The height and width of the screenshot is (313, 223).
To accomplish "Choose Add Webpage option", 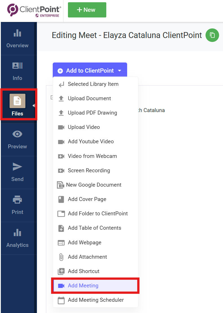I will [x=95, y=243].
